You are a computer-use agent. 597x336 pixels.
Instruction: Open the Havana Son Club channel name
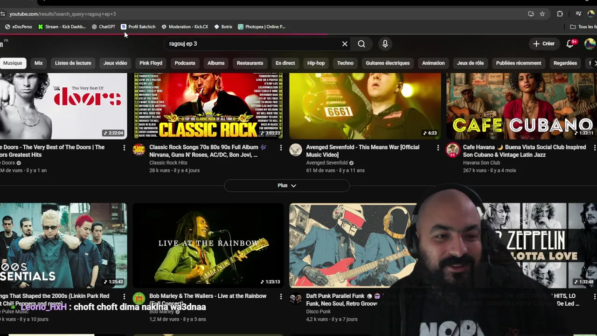coord(481,163)
